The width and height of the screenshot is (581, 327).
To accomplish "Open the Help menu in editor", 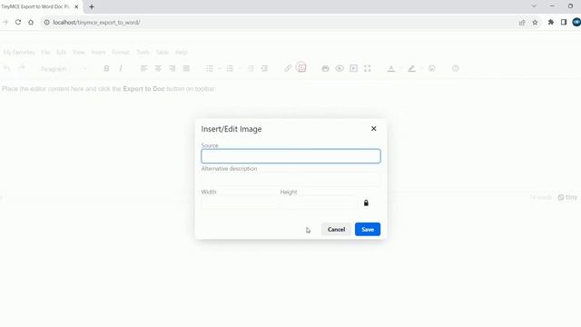I will [x=182, y=53].
